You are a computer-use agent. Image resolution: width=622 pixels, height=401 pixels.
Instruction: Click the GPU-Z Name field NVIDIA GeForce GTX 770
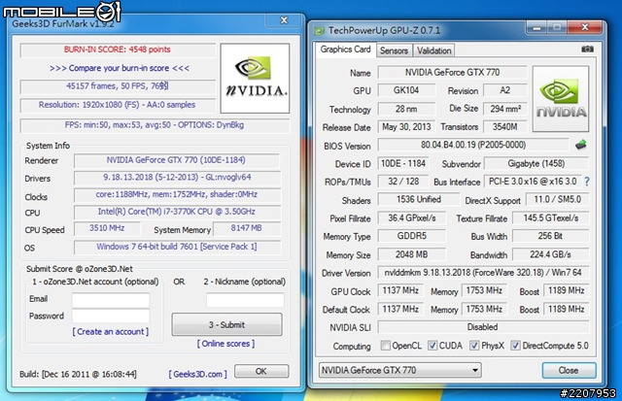(452, 73)
